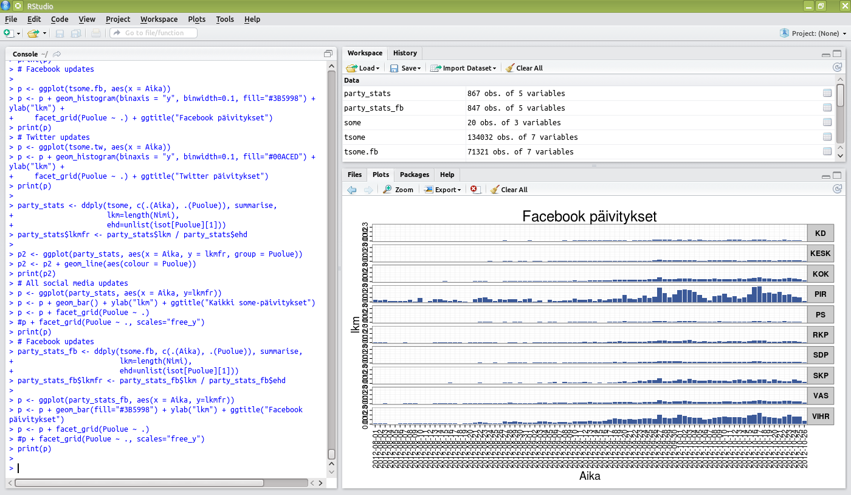Open the Tools menu

click(225, 19)
